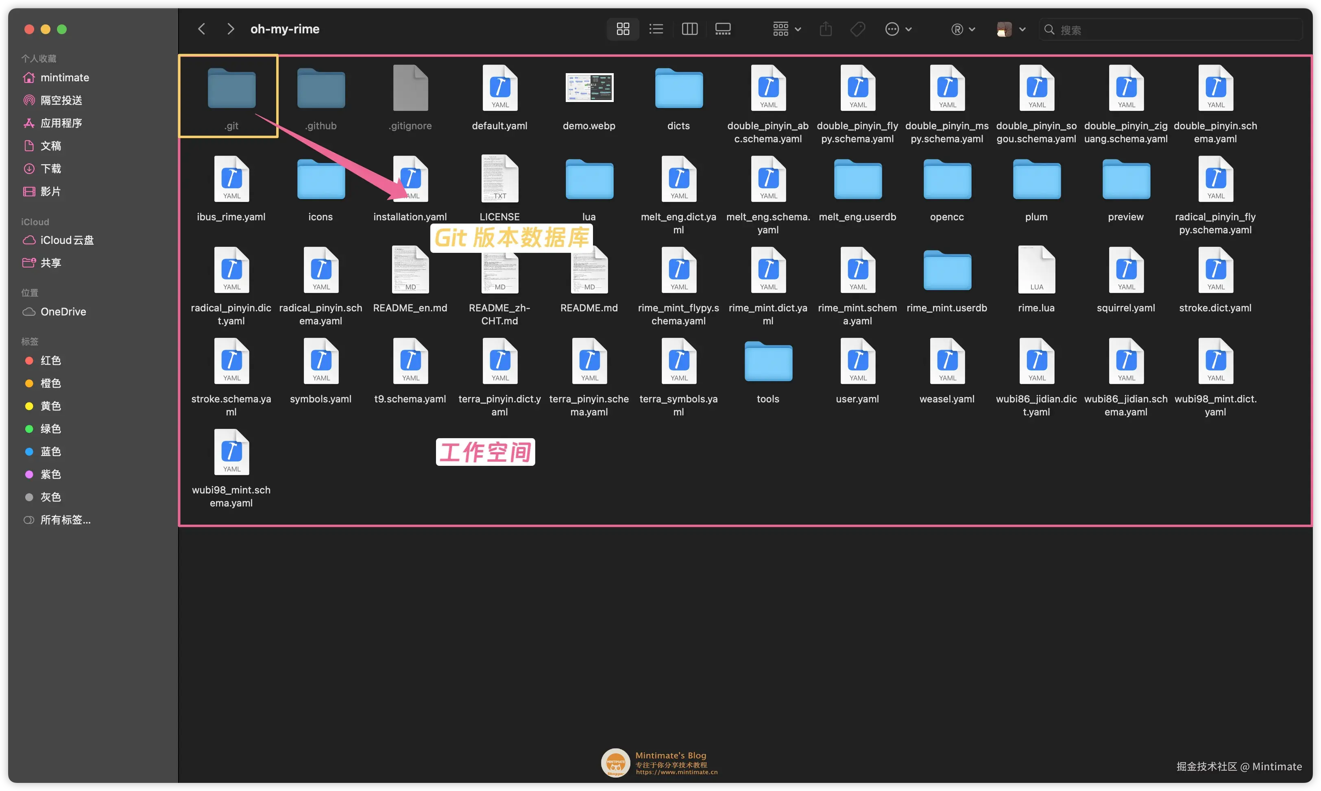Screen dimensions: 1321x791
Task: Expand the more-actions ellipsis menu
Action: coord(898,29)
